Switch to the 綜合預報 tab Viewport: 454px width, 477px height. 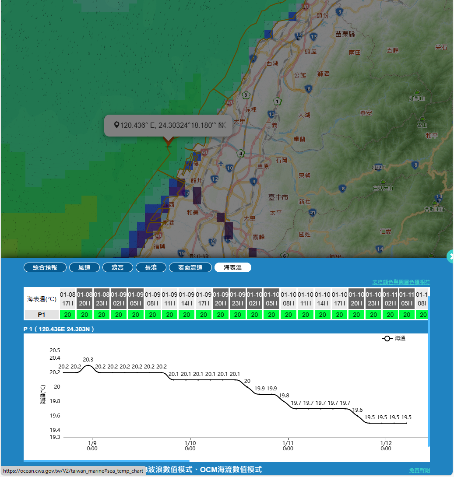[x=45, y=267]
